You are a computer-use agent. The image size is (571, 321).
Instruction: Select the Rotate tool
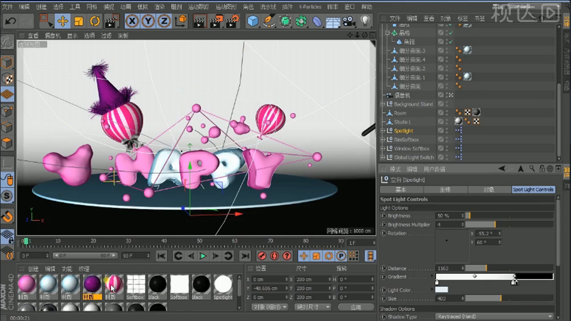(x=95, y=21)
